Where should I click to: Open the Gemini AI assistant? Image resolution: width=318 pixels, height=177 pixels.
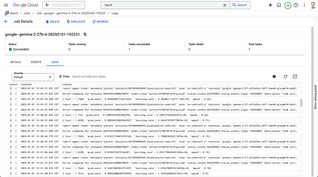pyautogui.click(x=270, y=5)
